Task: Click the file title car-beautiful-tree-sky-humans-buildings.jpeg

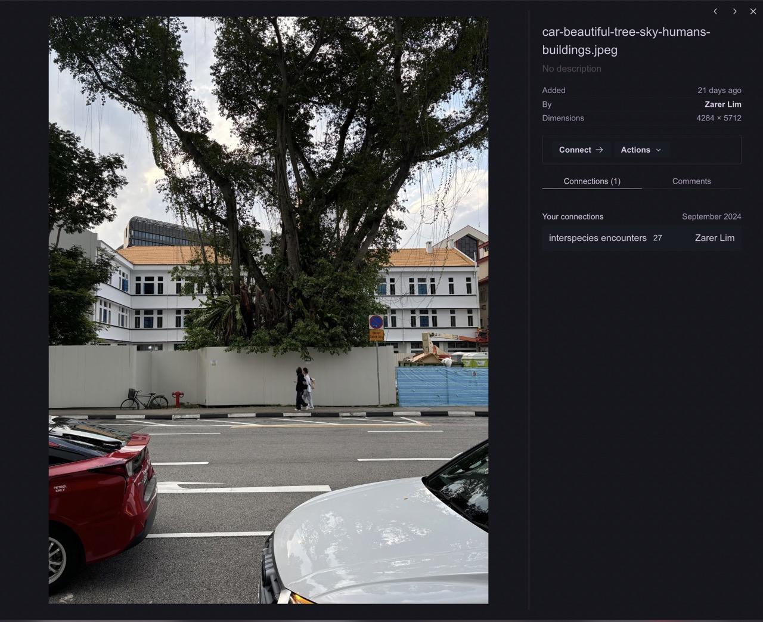Action: point(626,41)
